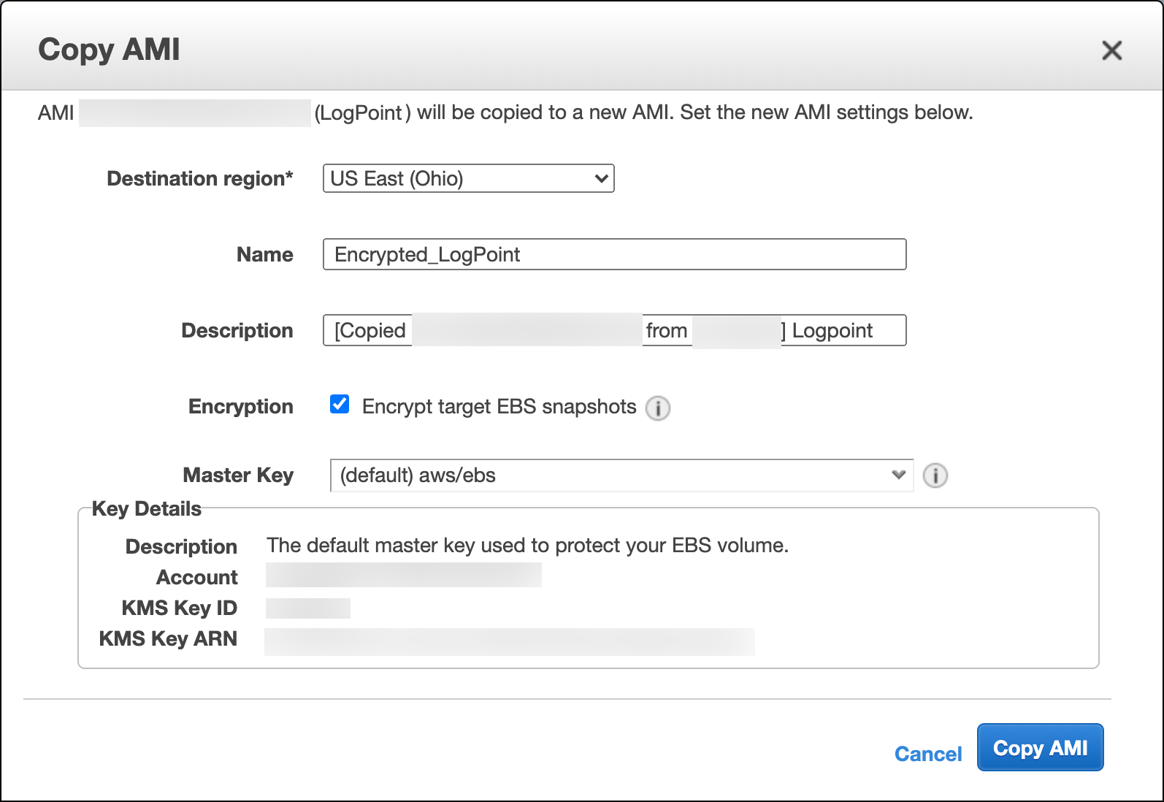1164x802 pixels.
Task: Click the blurred KMS Key ARN value
Action: coord(509,641)
